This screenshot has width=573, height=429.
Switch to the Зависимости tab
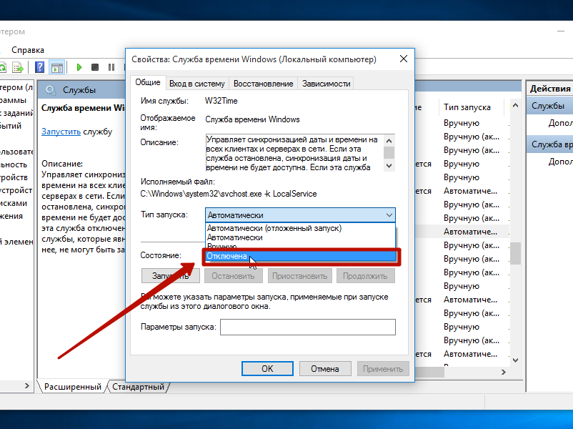(x=326, y=84)
